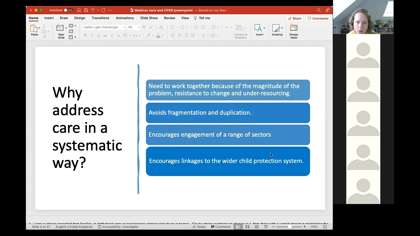Image resolution: width=420 pixels, height=236 pixels.
Task: Click the Redo circular arrow
Action: pyautogui.click(x=103, y=10)
